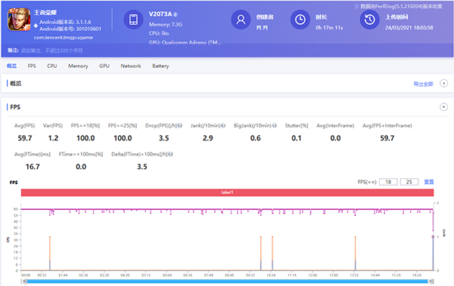The image size is (454, 286).
Task: Click the upload time history icon
Action: tap(369, 20)
